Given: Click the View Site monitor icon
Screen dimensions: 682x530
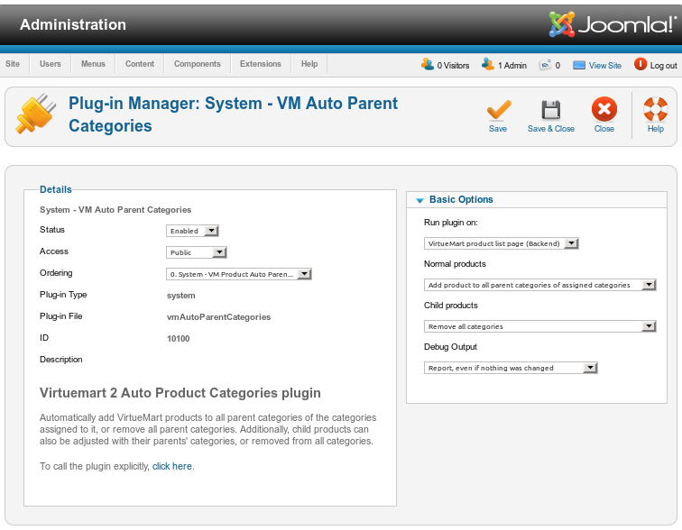Looking at the screenshot, I should pos(578,65).
